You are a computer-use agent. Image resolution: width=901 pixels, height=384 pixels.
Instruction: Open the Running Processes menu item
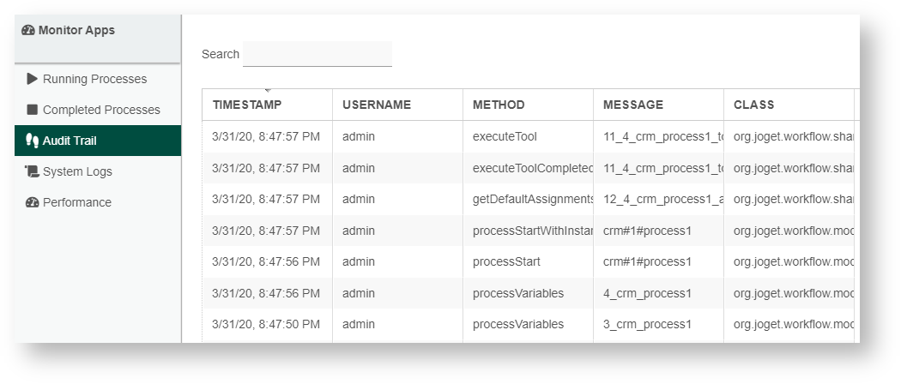click(x=94, y=79)
